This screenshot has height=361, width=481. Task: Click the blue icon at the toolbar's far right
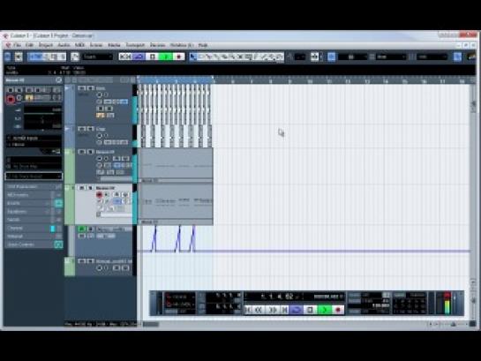(x=457, y=56)
